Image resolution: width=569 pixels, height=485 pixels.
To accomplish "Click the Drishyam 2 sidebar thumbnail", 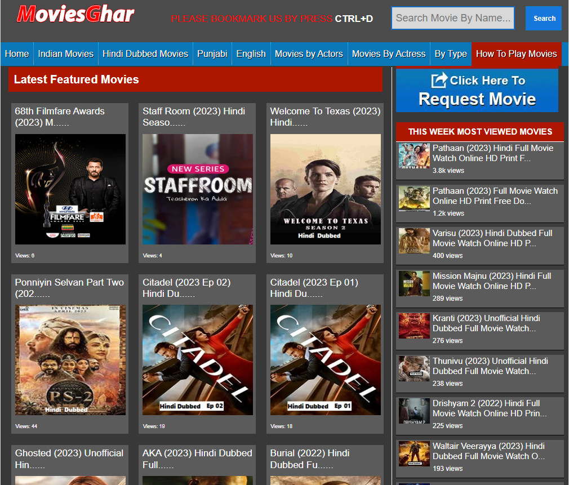I will [x=414, y=411].
